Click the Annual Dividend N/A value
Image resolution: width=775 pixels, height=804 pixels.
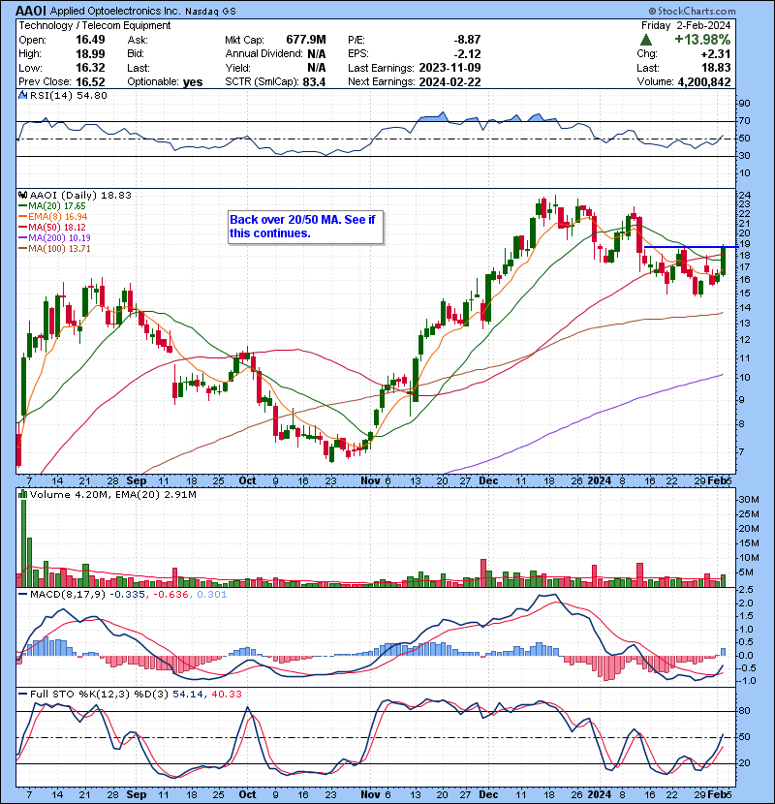tap(317, 54)
